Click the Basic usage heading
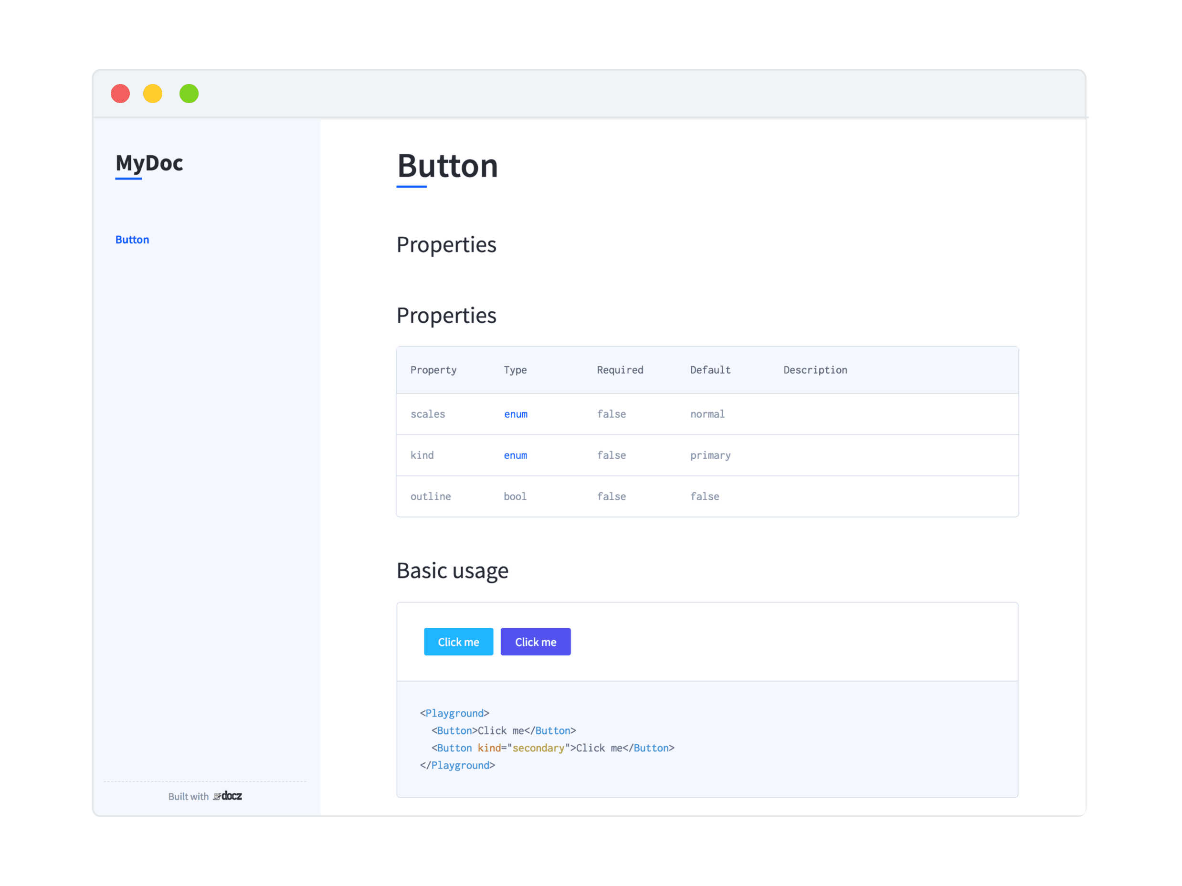 pyautogui.click(x=452, y=571)
